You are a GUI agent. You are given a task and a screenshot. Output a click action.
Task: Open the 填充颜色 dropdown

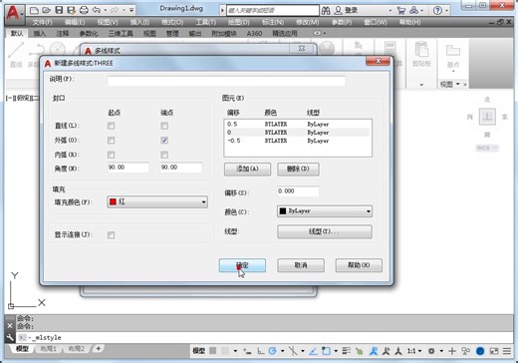click(157, 201)
